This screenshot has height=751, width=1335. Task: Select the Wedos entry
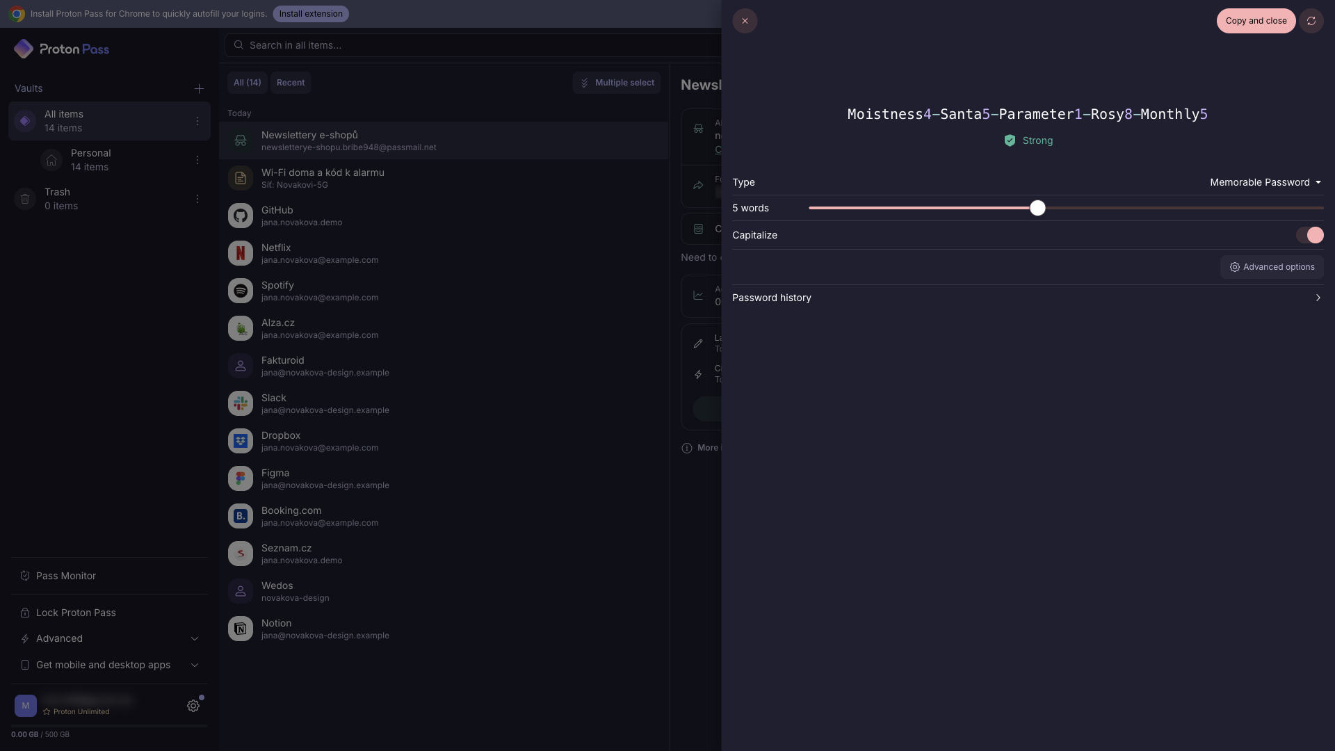pyautogui.click(x=444, y=591)
